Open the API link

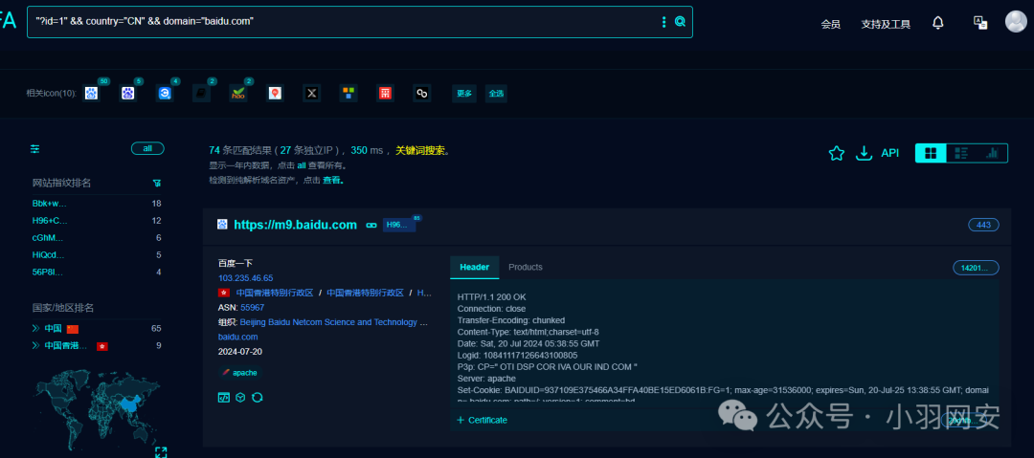click(890, 153)
